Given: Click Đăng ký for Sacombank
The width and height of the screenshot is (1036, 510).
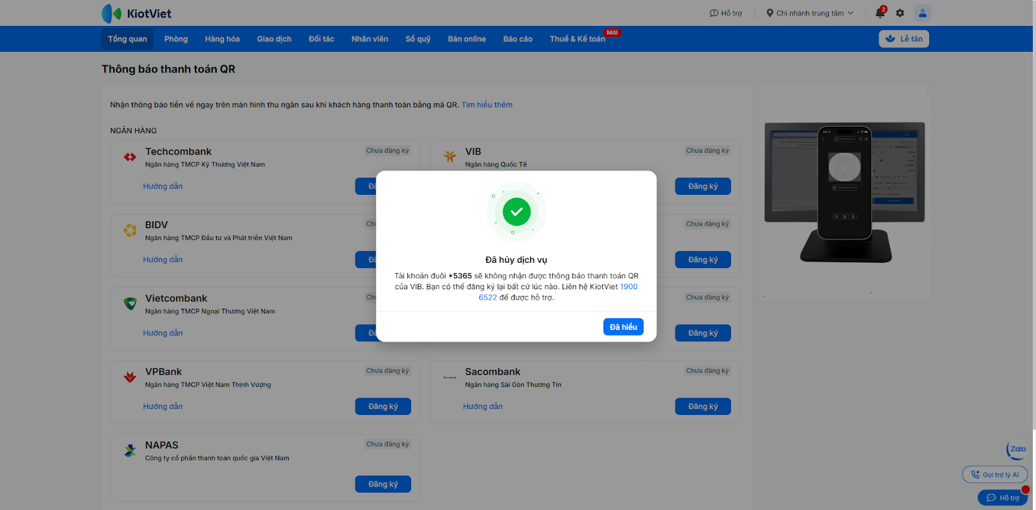Looking at the screenshot, I should [703, 406].
